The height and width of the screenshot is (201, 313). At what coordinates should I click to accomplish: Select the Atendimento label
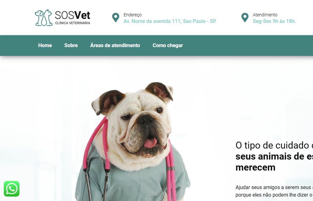265,15
